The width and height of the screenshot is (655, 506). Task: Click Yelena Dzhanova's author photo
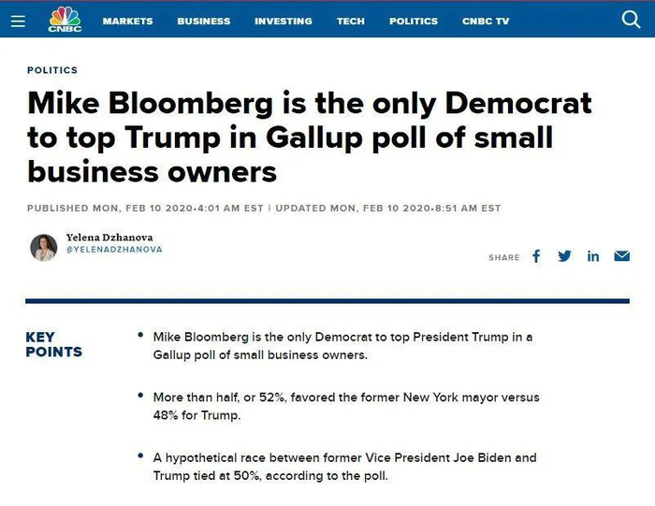coord(44,247)
